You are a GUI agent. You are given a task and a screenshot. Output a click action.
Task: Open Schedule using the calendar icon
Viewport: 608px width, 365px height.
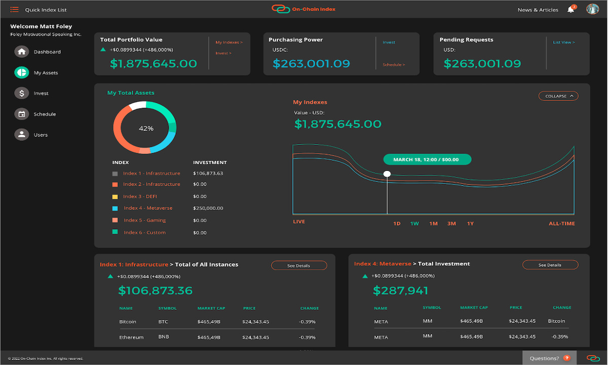(22, 114)
